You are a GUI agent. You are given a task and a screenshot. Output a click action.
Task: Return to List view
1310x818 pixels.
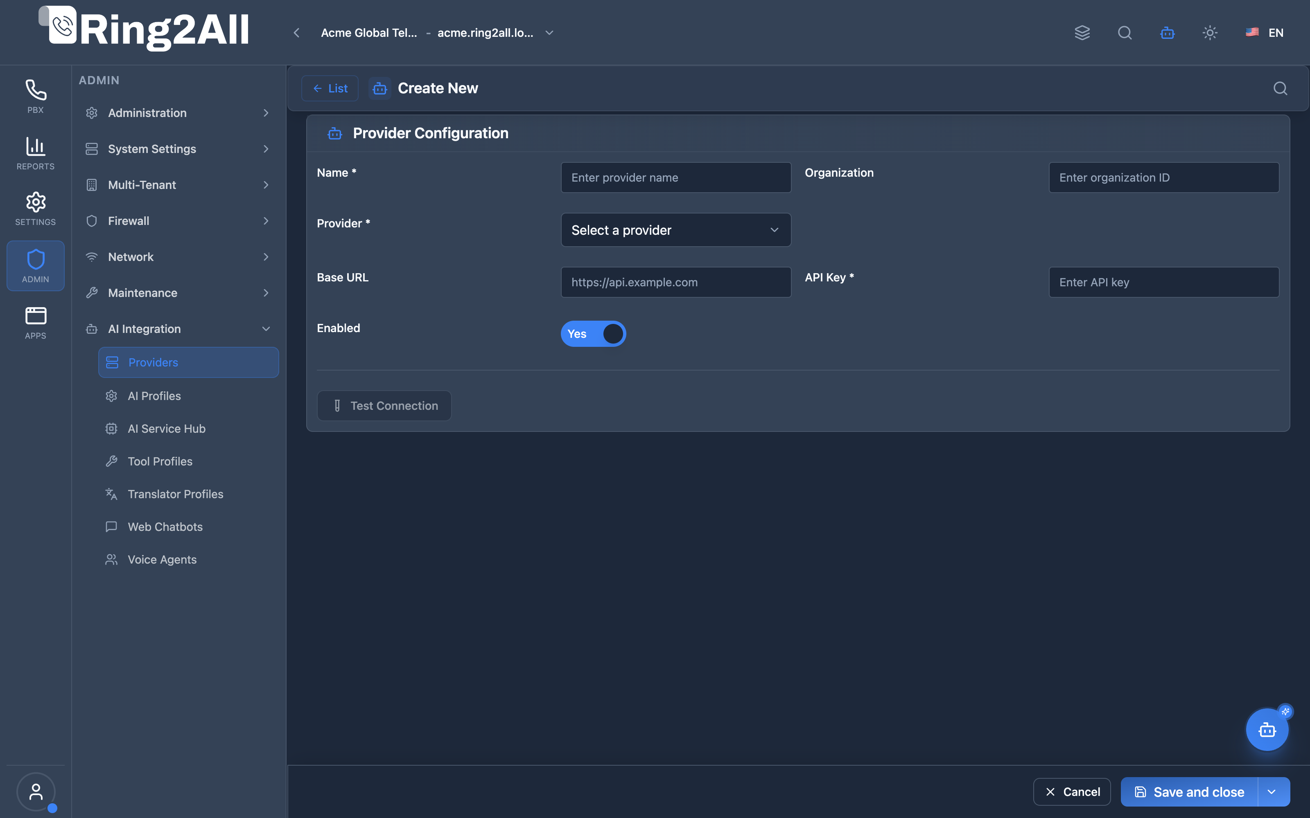[330, 88]
